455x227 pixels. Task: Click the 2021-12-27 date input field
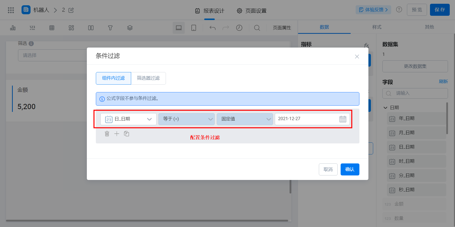click(x=312, y=119)
